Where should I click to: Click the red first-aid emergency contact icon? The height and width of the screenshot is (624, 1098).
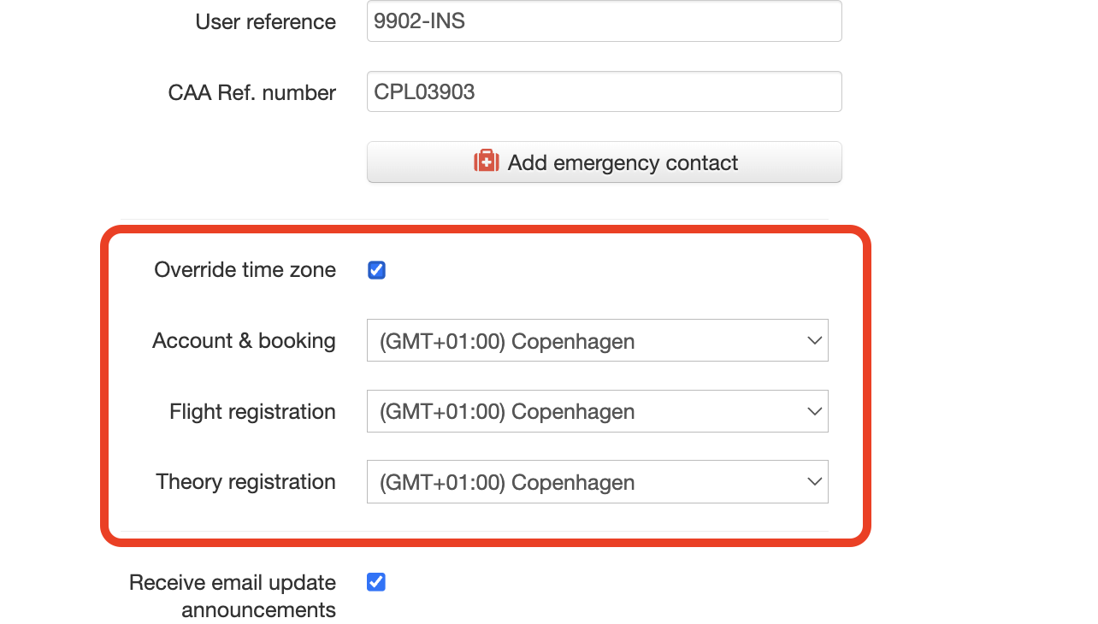click(x=486, y=162)
